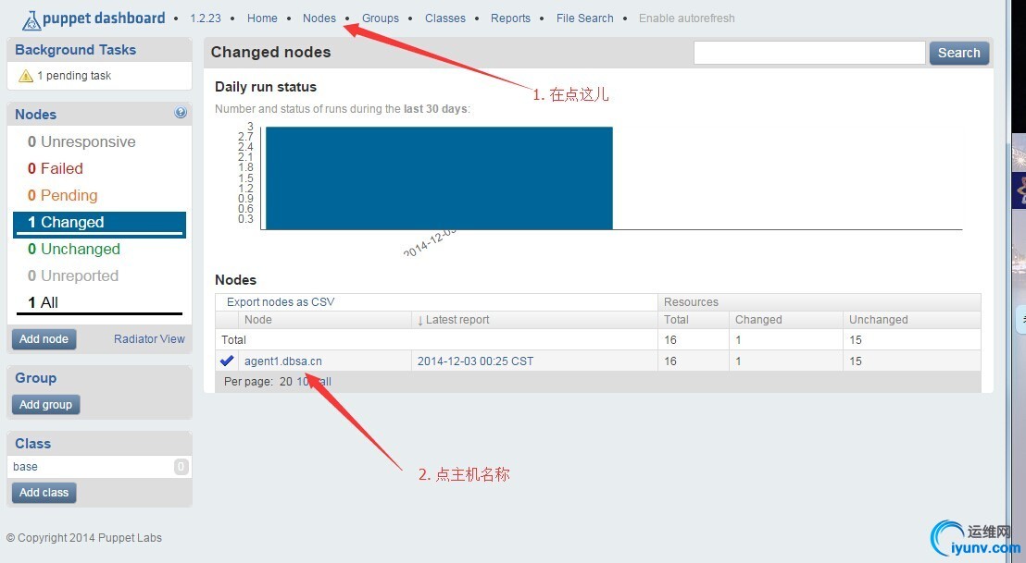Click the base class count badge

coord(181,466)
